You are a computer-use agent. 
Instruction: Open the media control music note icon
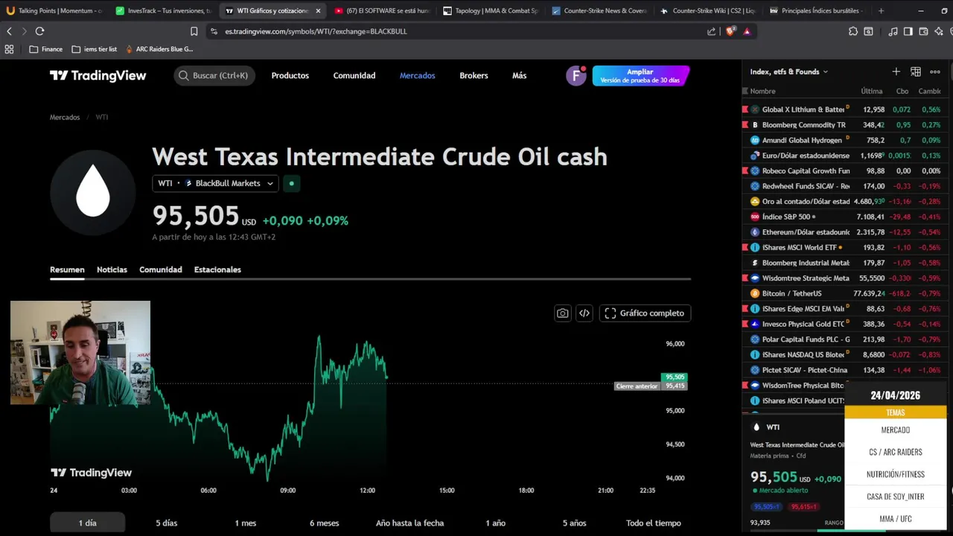893,31
